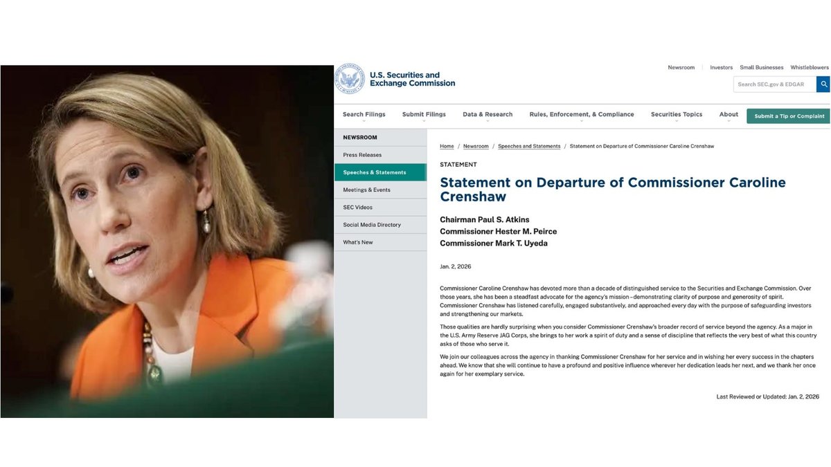Expand the Submit Filings dropdown
Viewport: 831px width, 467px height.
point(424,115)
